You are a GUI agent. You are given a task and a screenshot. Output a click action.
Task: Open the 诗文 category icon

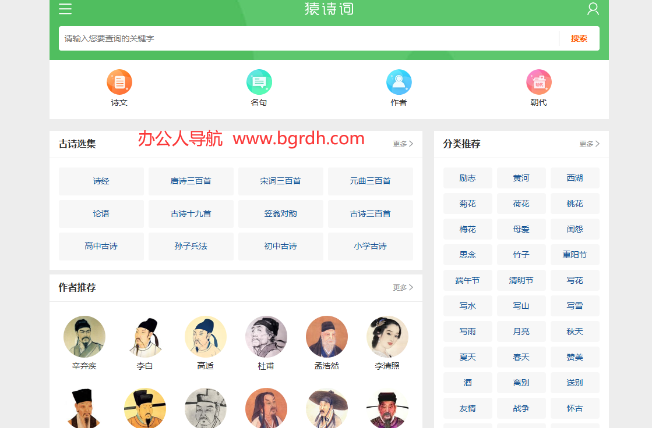(x=119, y=82)
